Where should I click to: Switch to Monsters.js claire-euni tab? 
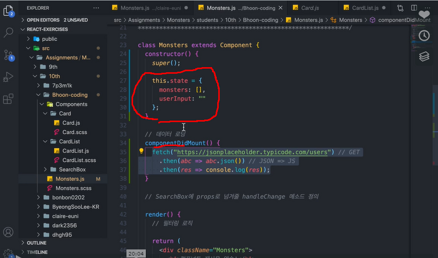(150, 8)
